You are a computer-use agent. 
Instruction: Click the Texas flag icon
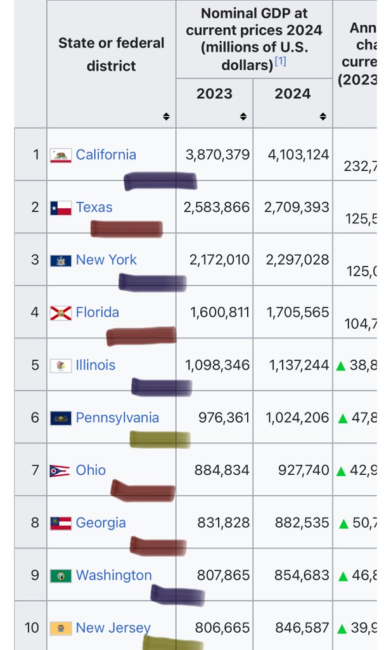(x=61, y=208)
